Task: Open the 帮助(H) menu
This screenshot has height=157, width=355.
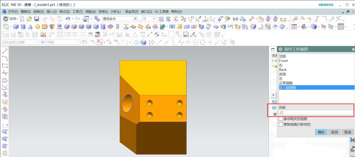Action: [176, 12]
